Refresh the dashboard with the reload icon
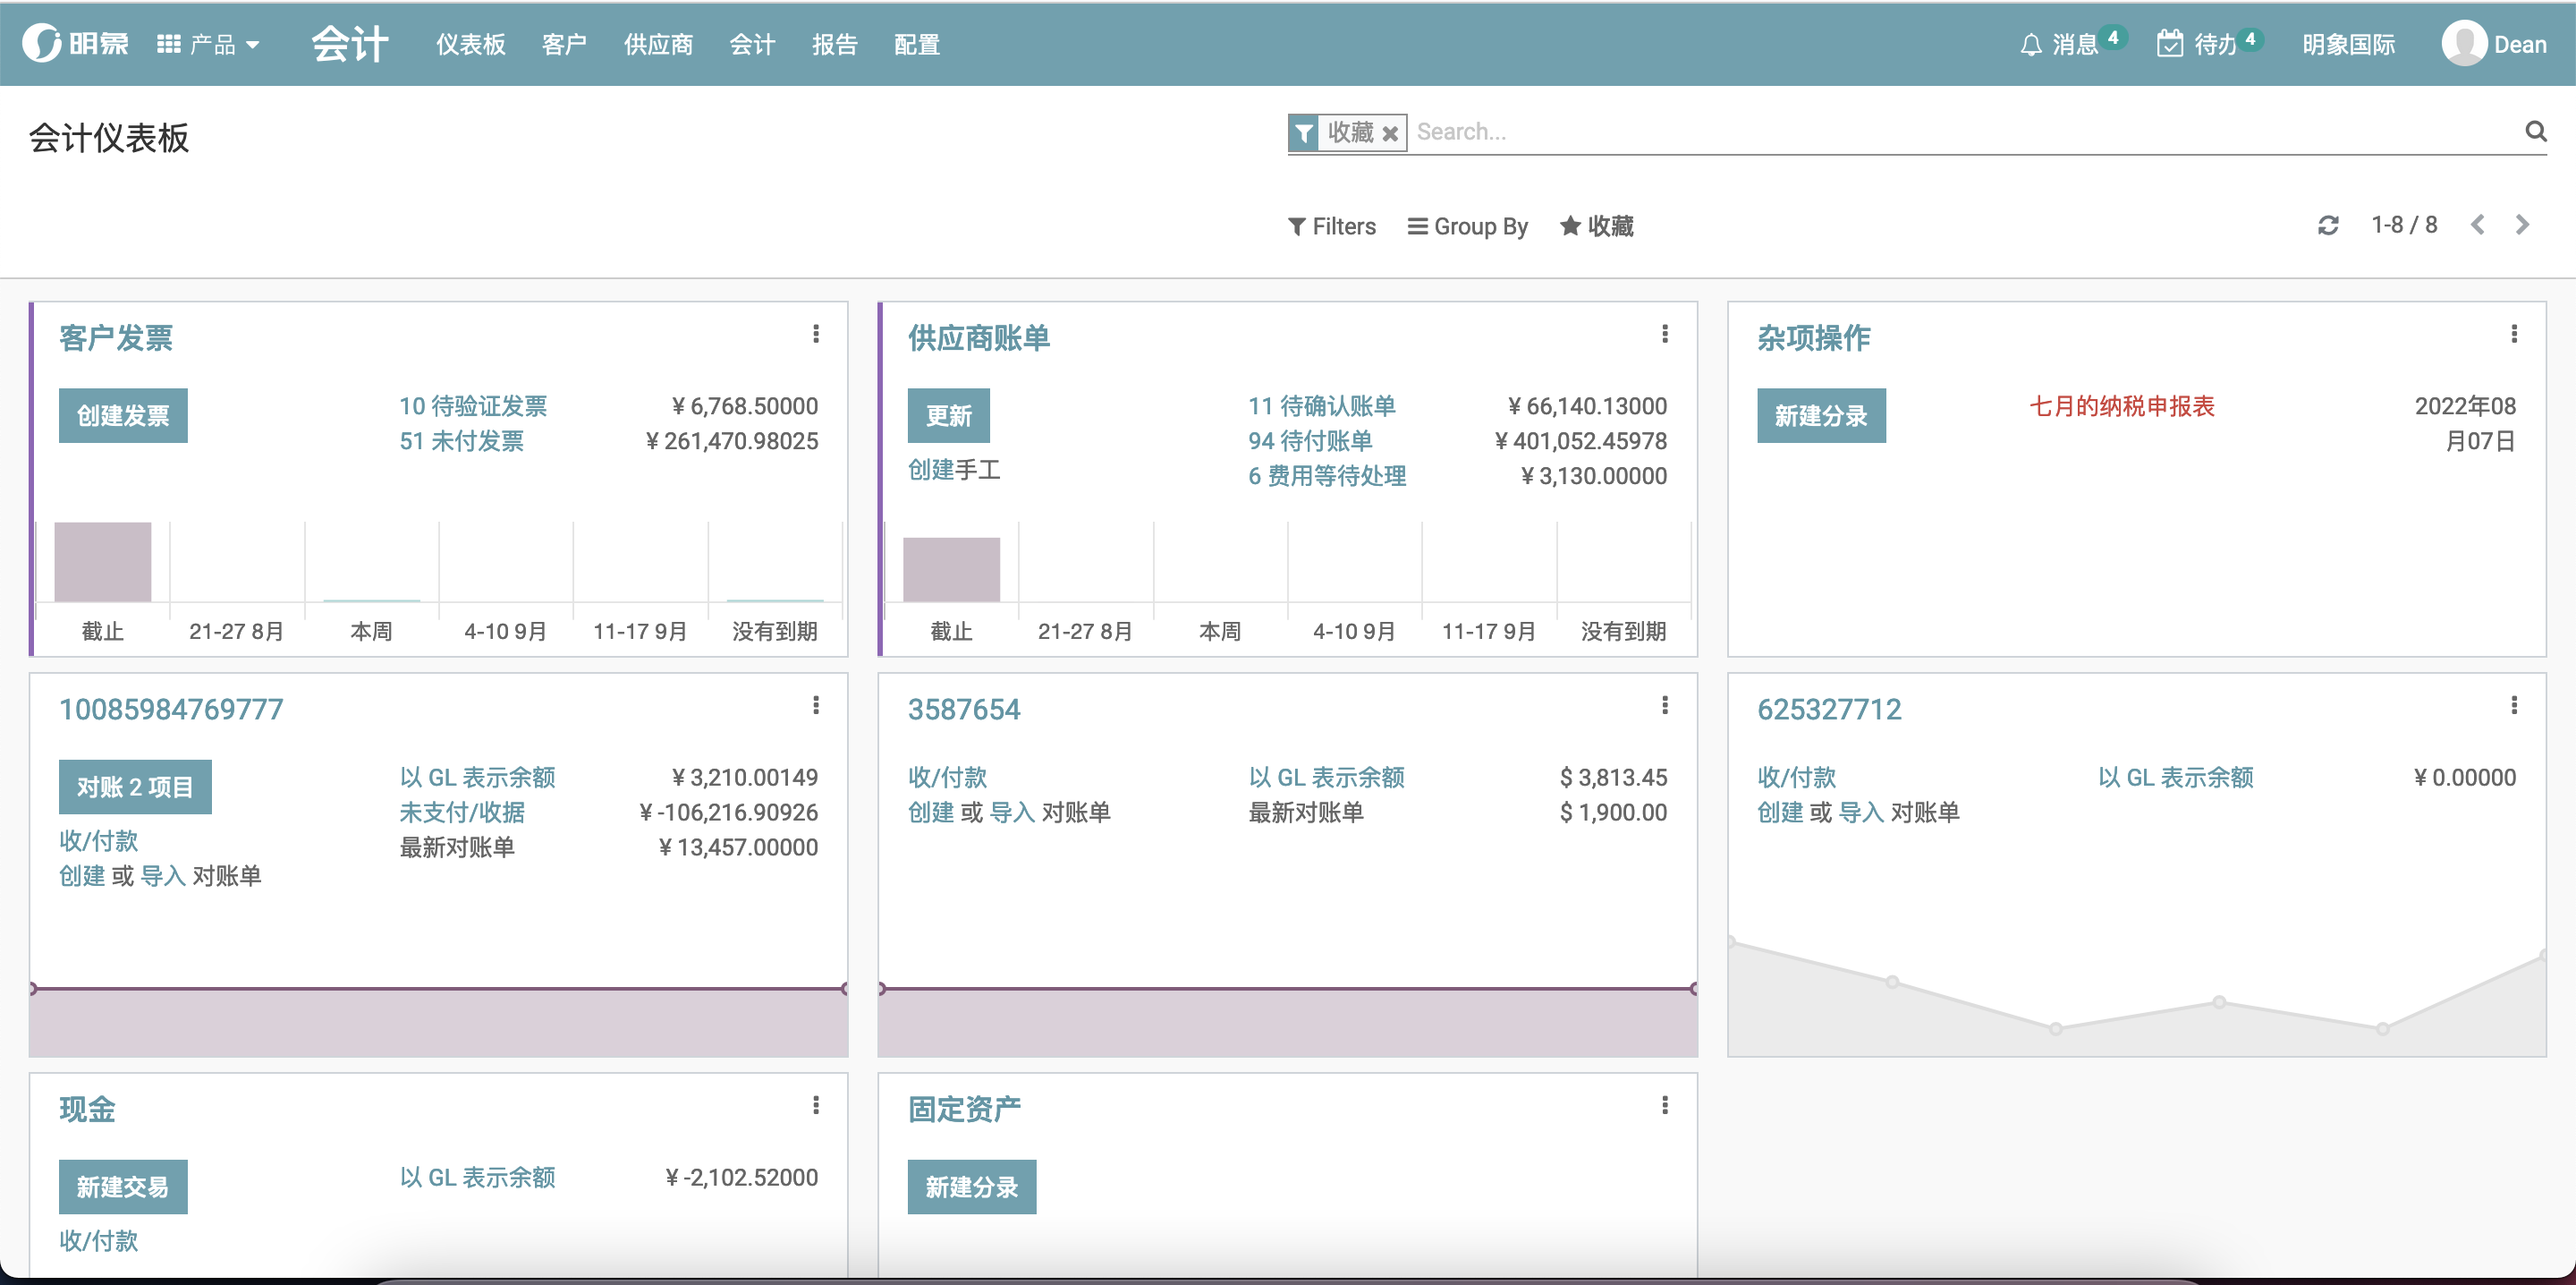The height and width of the screenshot is (1285, 2576). 2329,225
